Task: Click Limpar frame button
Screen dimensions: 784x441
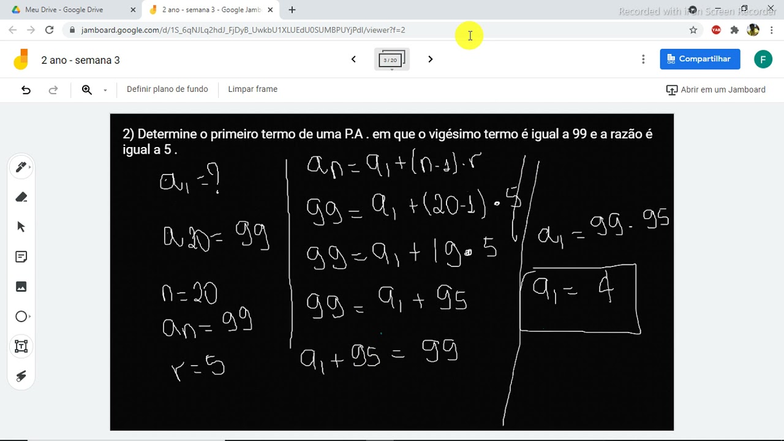Action: click(x=252, y=89)
